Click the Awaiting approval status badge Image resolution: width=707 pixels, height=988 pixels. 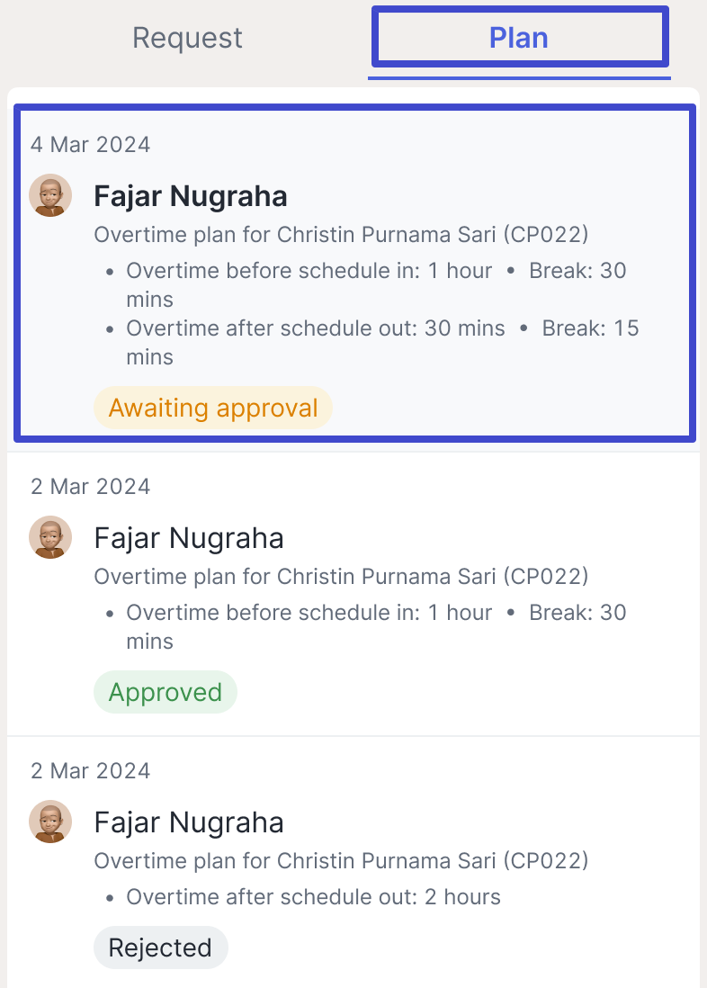[213, 408]
